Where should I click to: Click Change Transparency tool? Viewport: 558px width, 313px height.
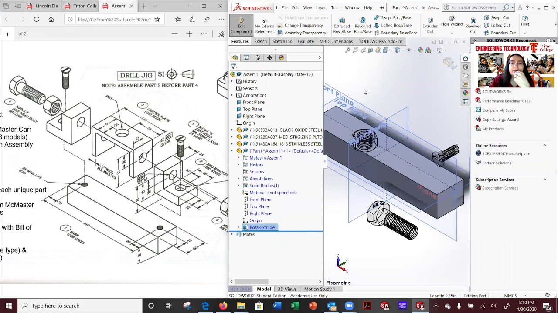pos(300,25)
